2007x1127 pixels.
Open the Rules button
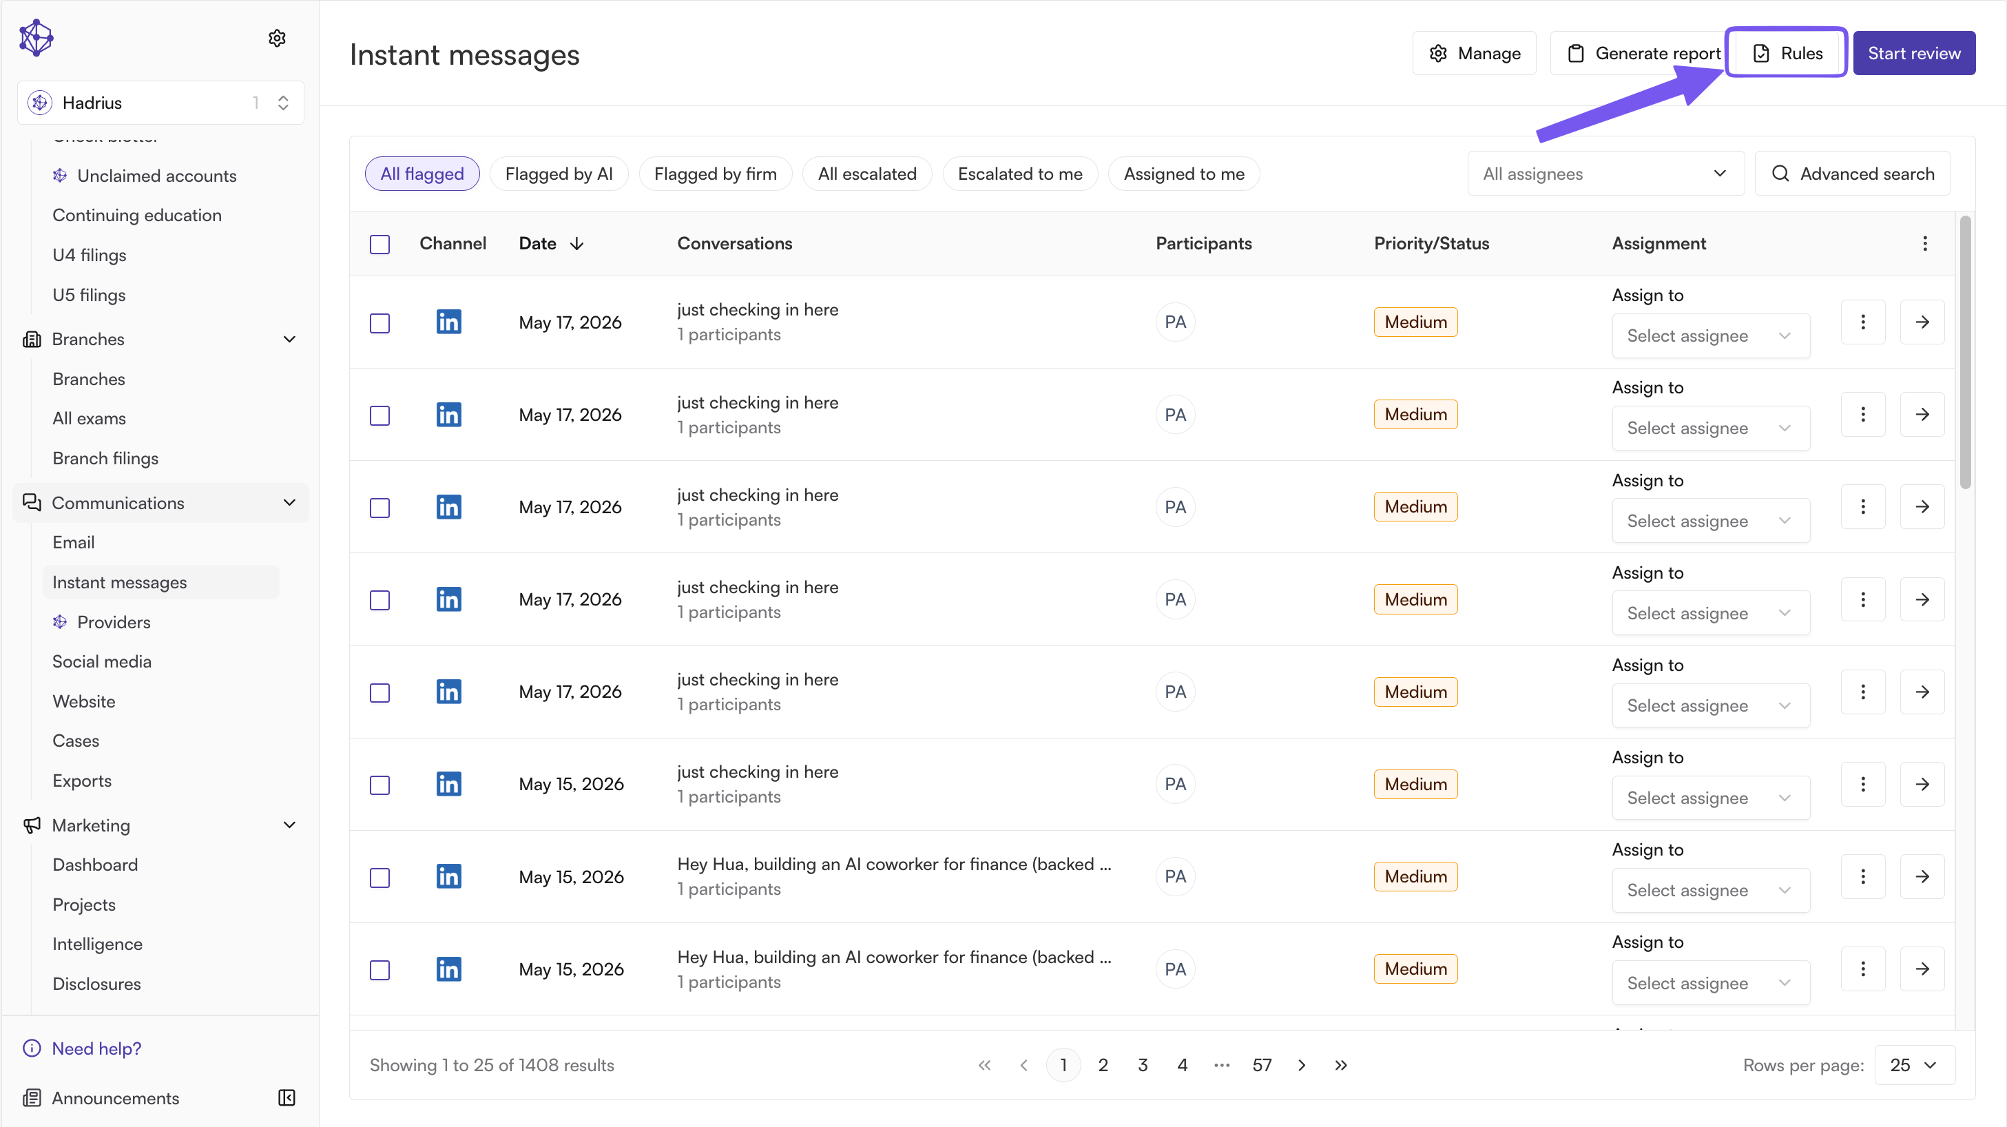pyautogui.click(x=1786, y=53)
